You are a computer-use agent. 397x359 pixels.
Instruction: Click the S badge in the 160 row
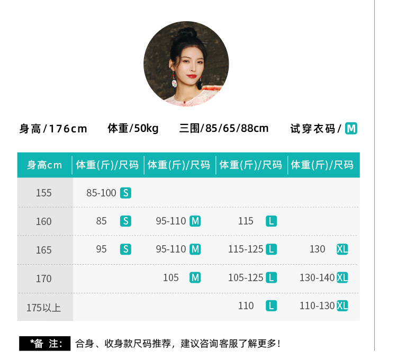point(125,221)
